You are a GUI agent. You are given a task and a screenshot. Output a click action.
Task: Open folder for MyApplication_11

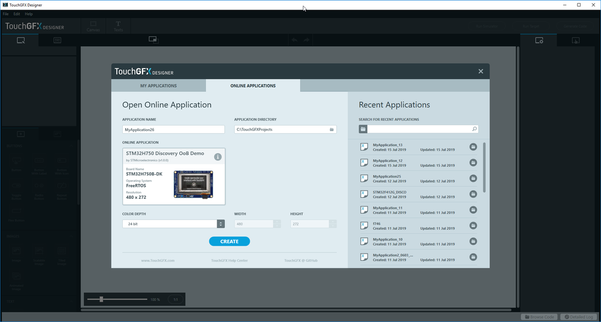point(473,210)
